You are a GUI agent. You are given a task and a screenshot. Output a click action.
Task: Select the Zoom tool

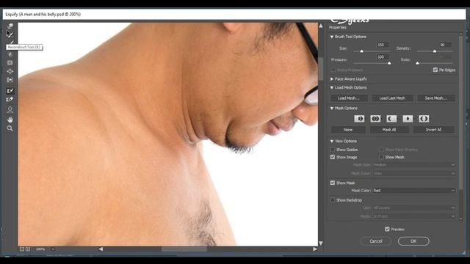point(10,128)
